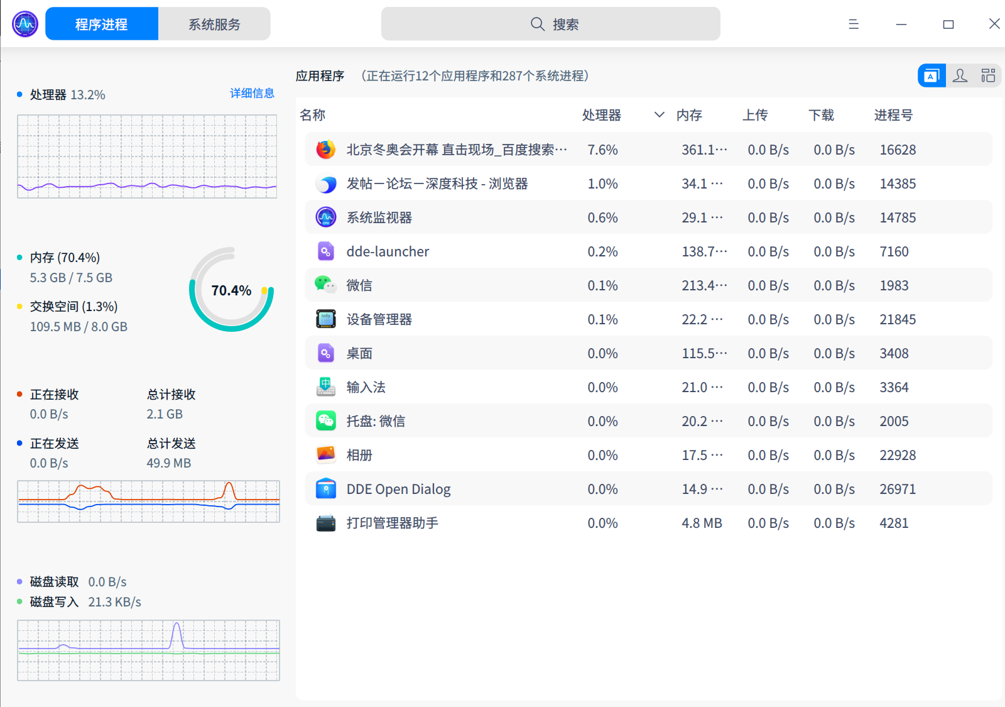
Task: Expand sorting options via the 内存 column header
Action: pyautogui.click(x=689, y=115)
